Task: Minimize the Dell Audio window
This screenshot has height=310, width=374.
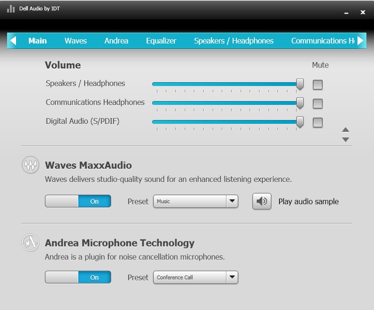Action: click(346, 13)
